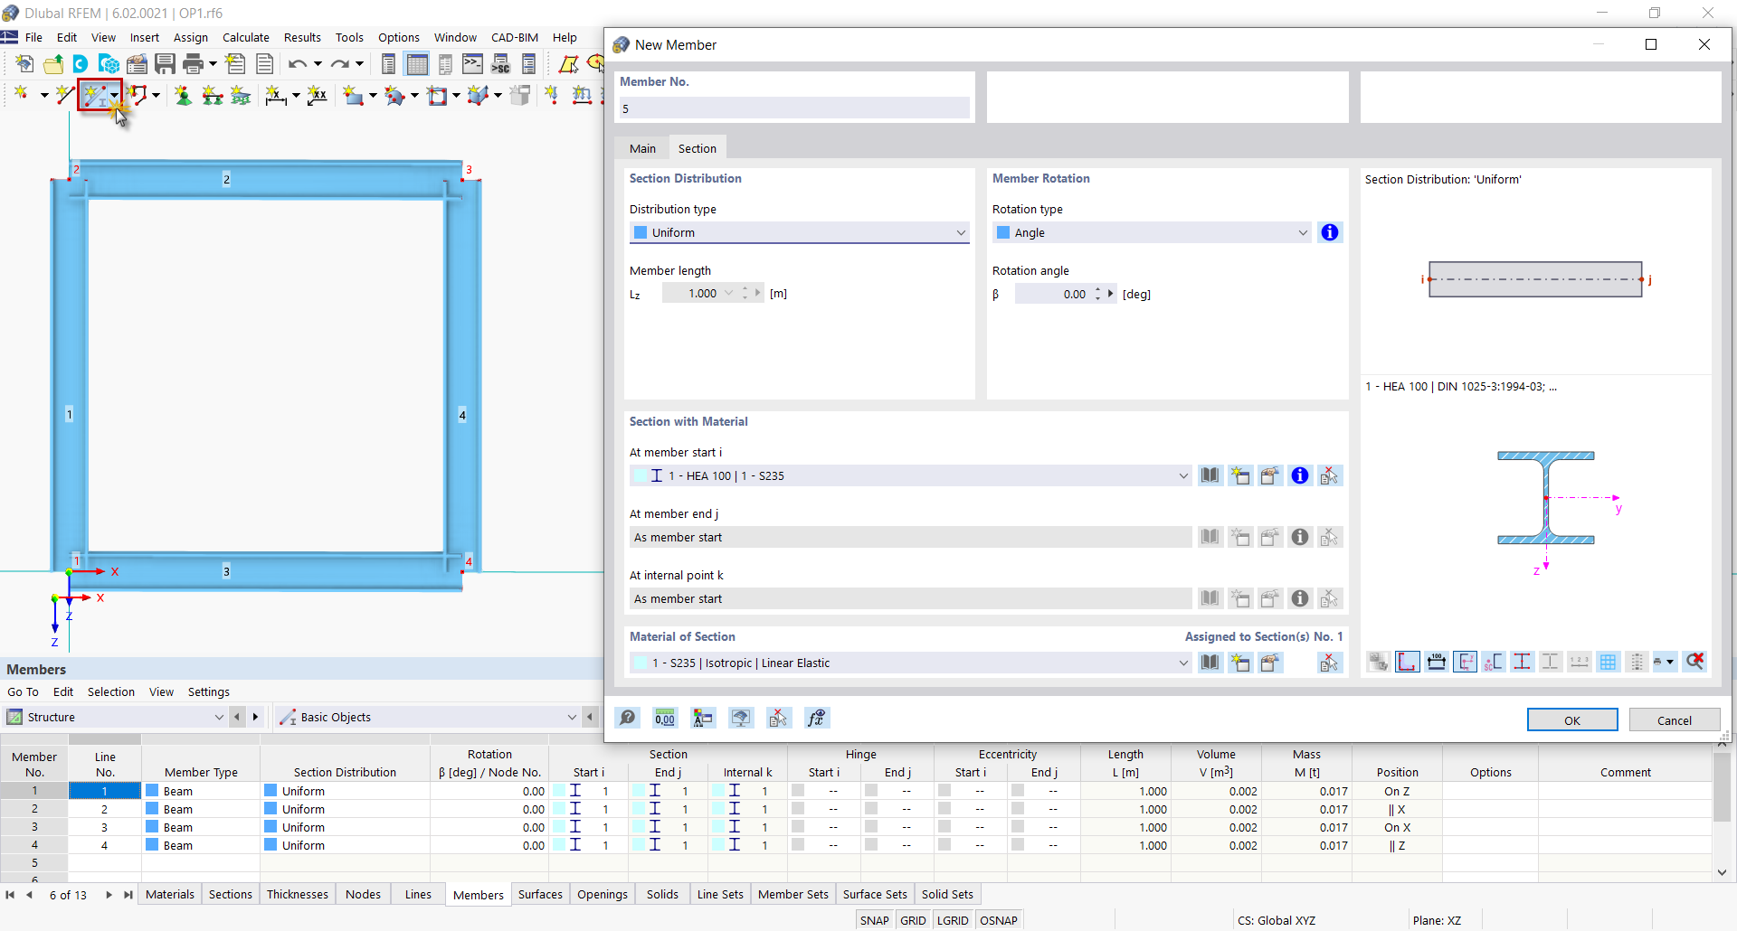Toggle the blue grid display icon in preview
Image resolution: width=1737 pixels, height=931 pixels.
(x=1609, y=662)
